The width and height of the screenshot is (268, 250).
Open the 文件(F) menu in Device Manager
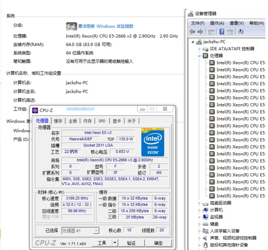point(198,23)
